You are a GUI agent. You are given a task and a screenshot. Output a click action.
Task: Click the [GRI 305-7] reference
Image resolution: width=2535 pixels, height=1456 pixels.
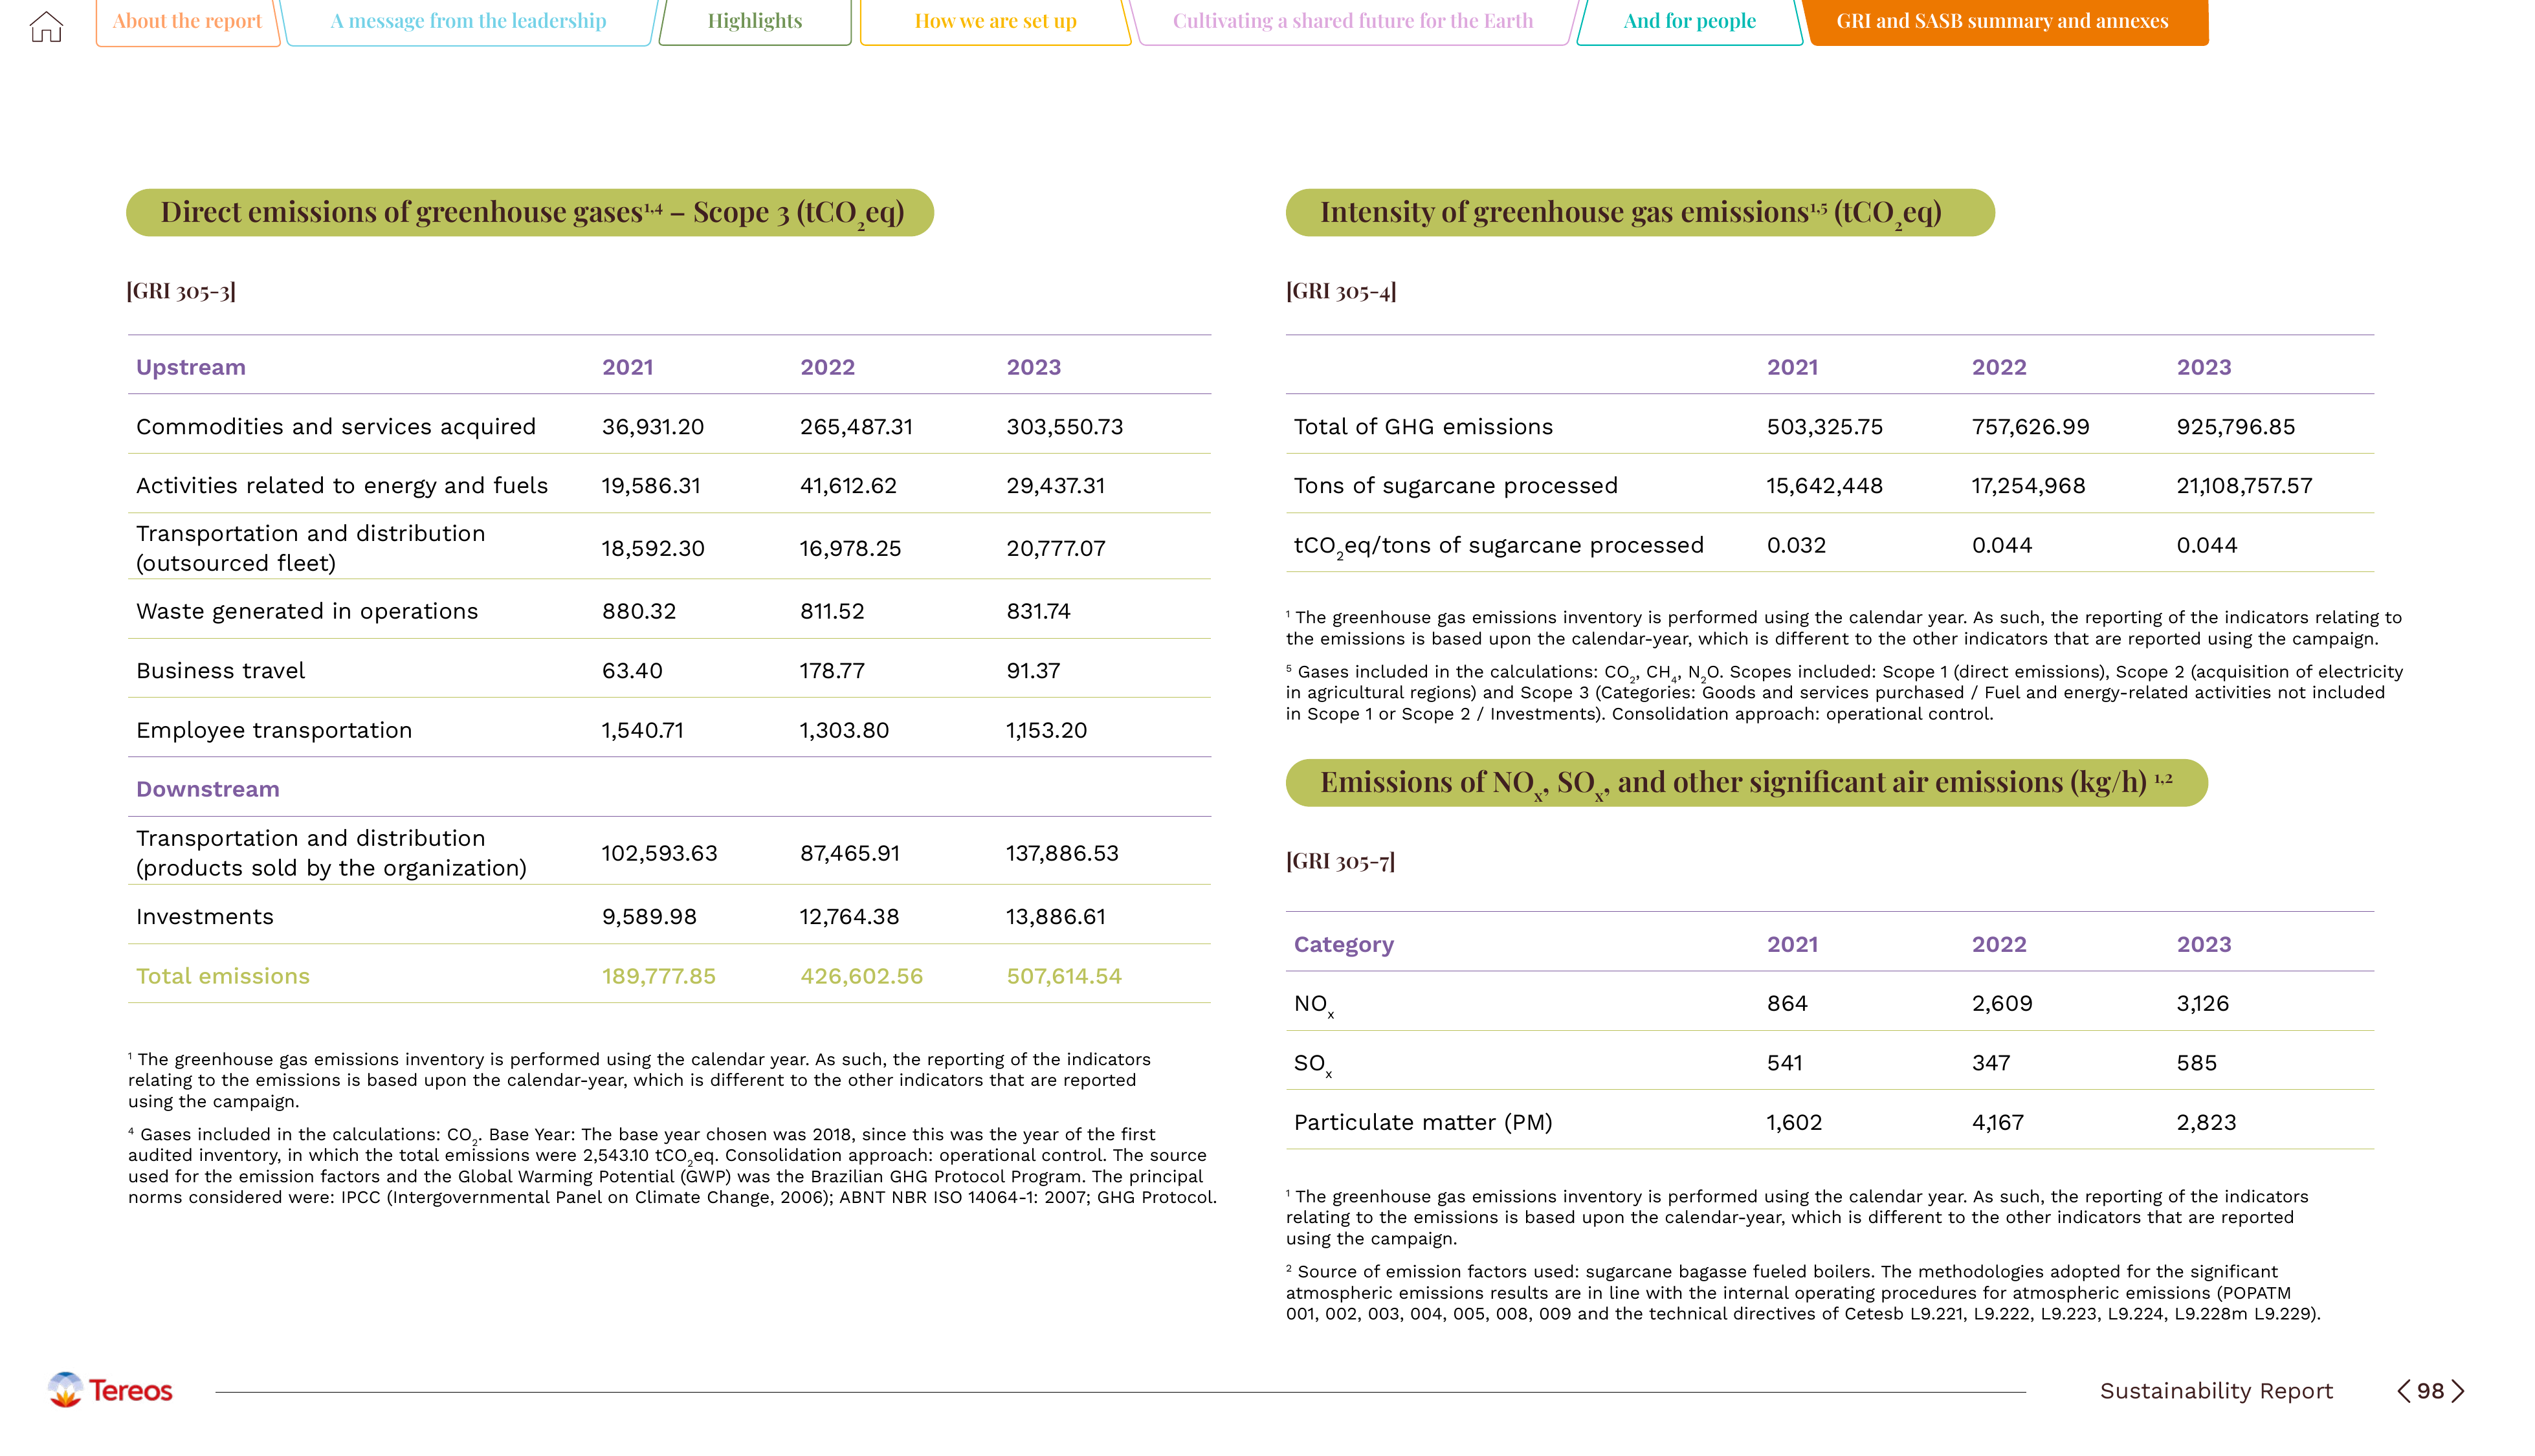click(x=1341, y=861)
